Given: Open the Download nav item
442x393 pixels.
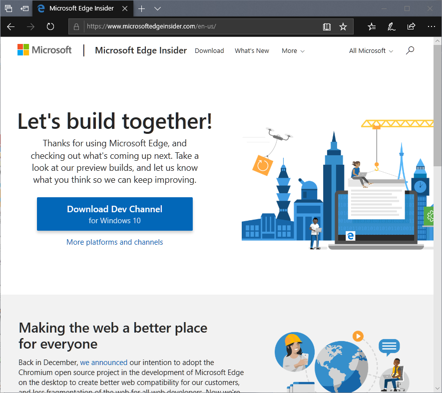Looking at the screenshot, I should pyautogui.click(x=209, y=51).
